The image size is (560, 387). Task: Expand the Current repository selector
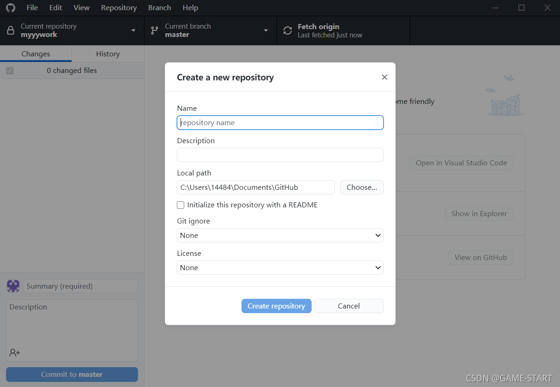(x=72, y=30)
